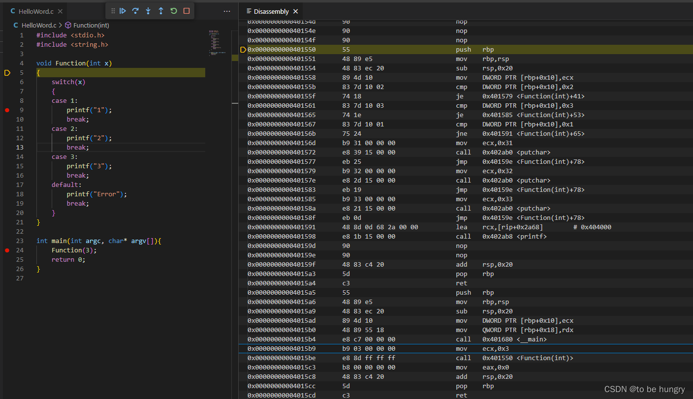Screen dimensions: 693x399
Task: Click the 'switch(x)' statement
Action: pyautogui.click(x=68, y=82)
